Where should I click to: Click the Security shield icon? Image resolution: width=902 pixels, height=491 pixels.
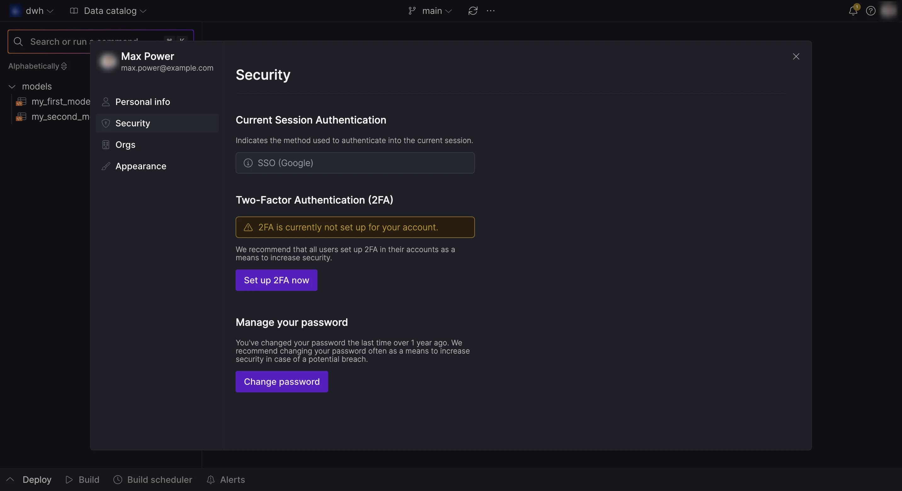click(x=106, y=123)
